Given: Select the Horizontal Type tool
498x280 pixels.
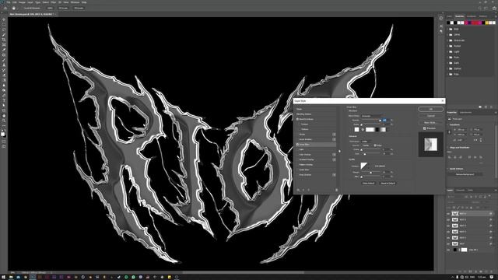Looking at the screenshot, I should point(4,100).
